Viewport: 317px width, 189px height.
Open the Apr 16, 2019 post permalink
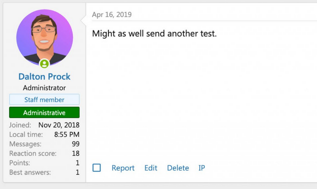tap(112, 15)
